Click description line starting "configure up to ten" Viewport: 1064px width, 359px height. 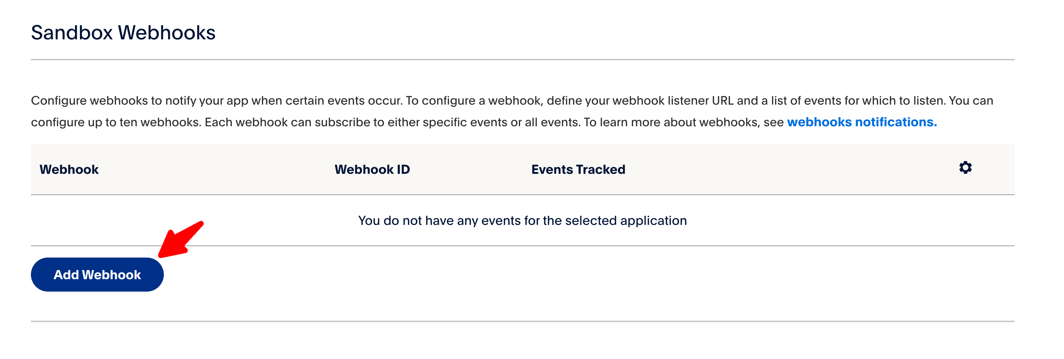pyautogui.click(x=407, y=122)
